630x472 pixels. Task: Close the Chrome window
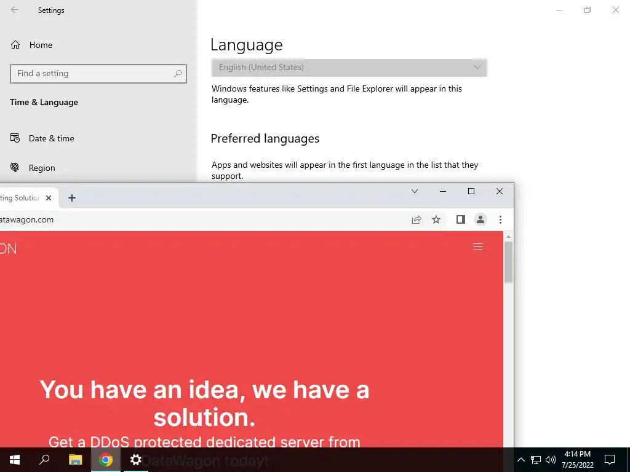tap(500, 192)
